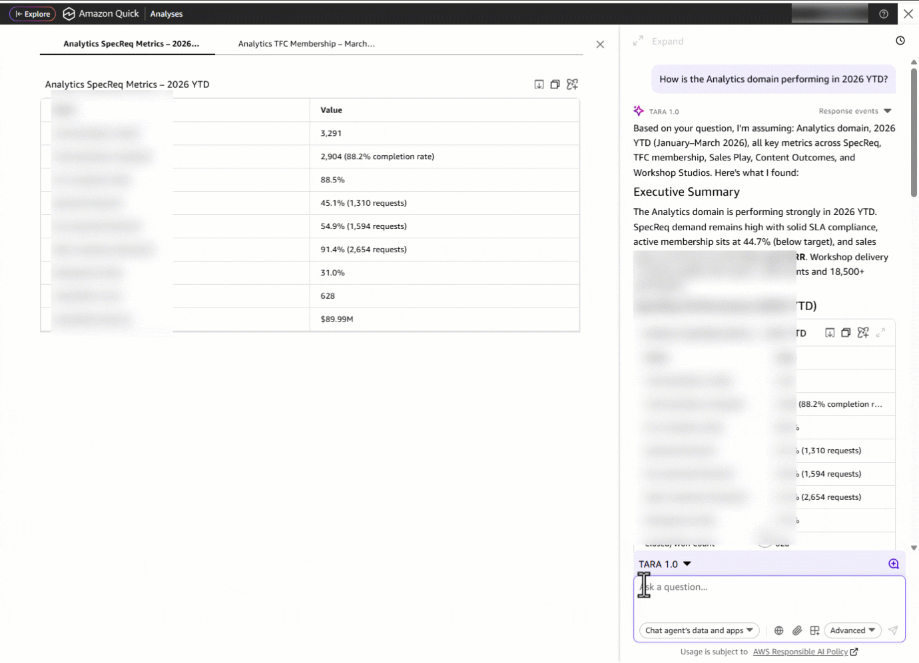Click (1,594 requests) in chat table
Screen dimensions: 919x663
click(x=831, y=475)
